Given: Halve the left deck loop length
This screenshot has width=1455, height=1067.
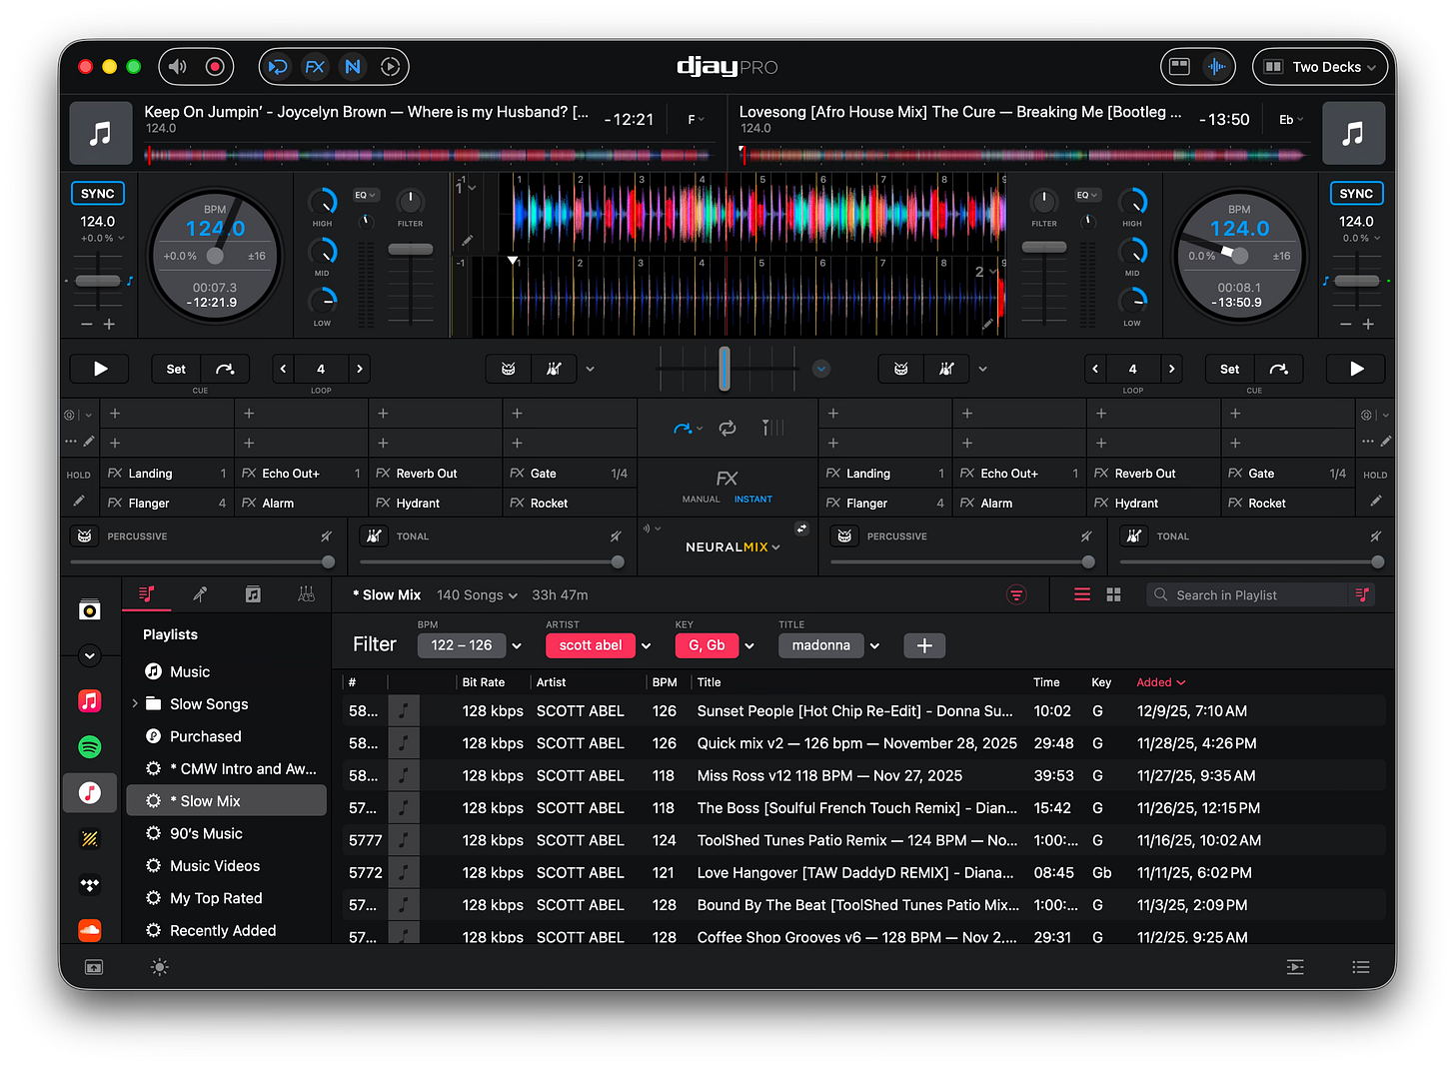Looking at the screenshot, I should [x=284, y=369].
